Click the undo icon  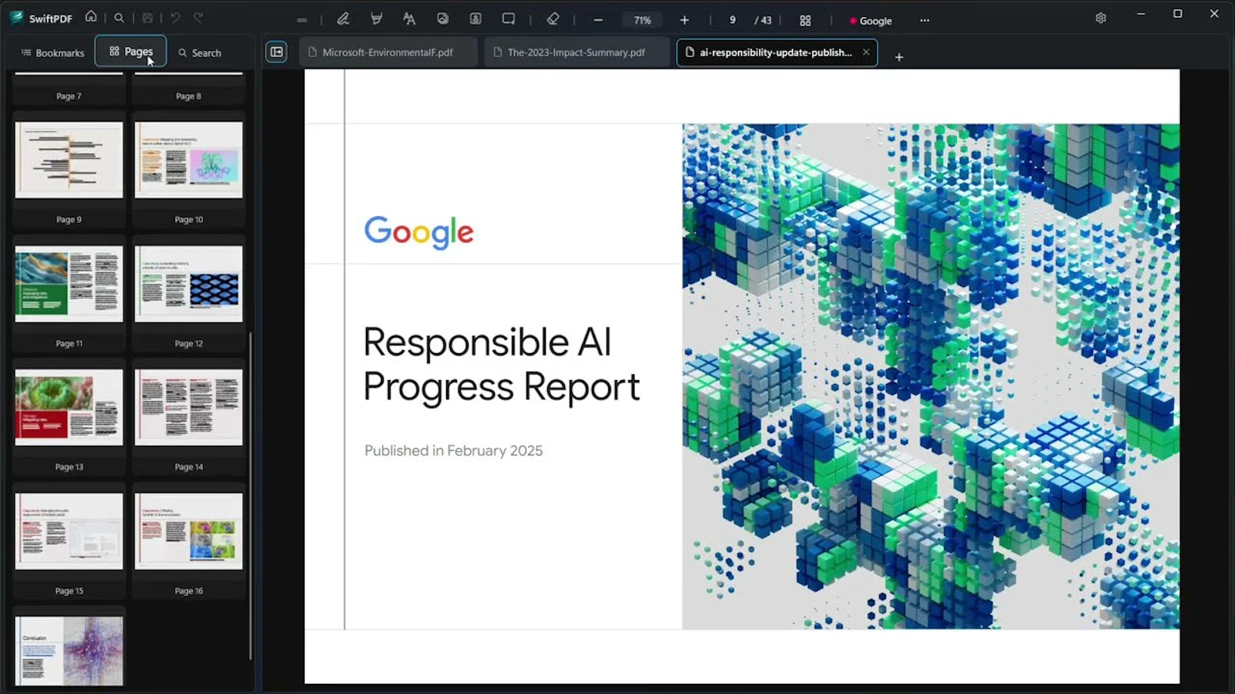click(x=176, y=17)
